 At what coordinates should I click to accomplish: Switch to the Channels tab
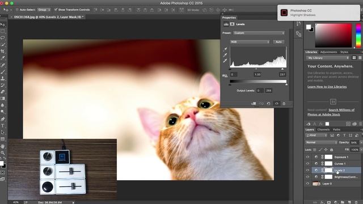(323, 130)
